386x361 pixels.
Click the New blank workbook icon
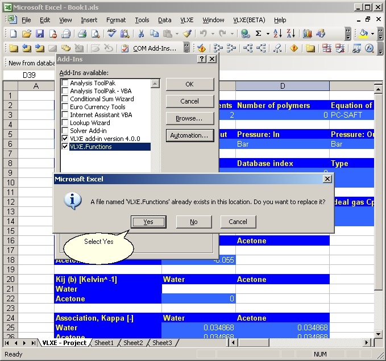coord(13,34)
